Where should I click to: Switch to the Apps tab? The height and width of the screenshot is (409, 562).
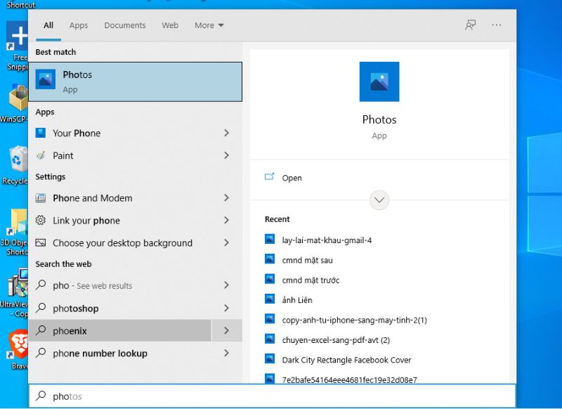79,25
